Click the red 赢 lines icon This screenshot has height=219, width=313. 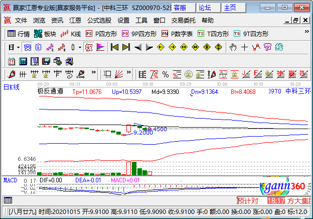click(292, 74)
